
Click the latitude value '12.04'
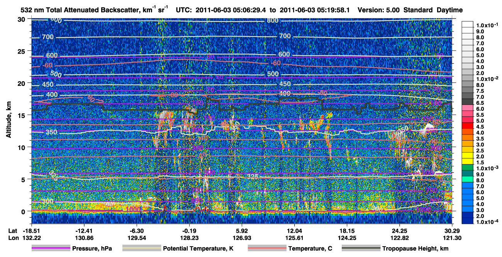[295, 231]
